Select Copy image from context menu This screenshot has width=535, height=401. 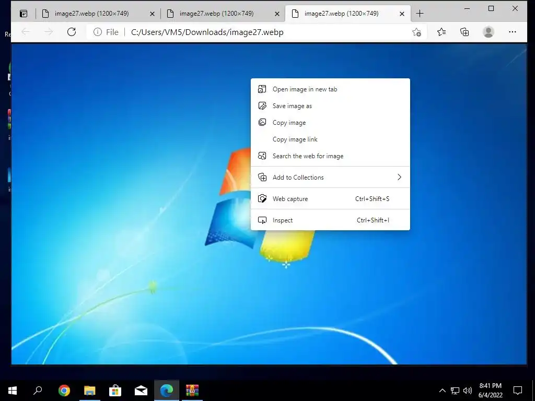[330, 123]
